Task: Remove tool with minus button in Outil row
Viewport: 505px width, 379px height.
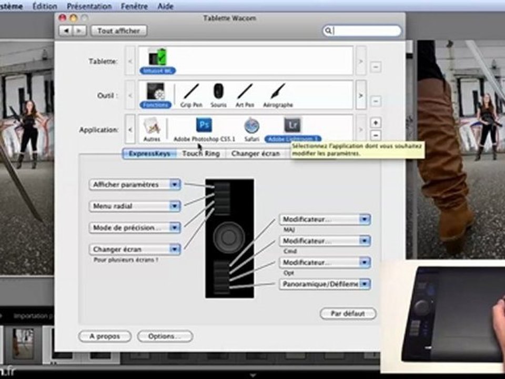Action: tap(376, 101)
